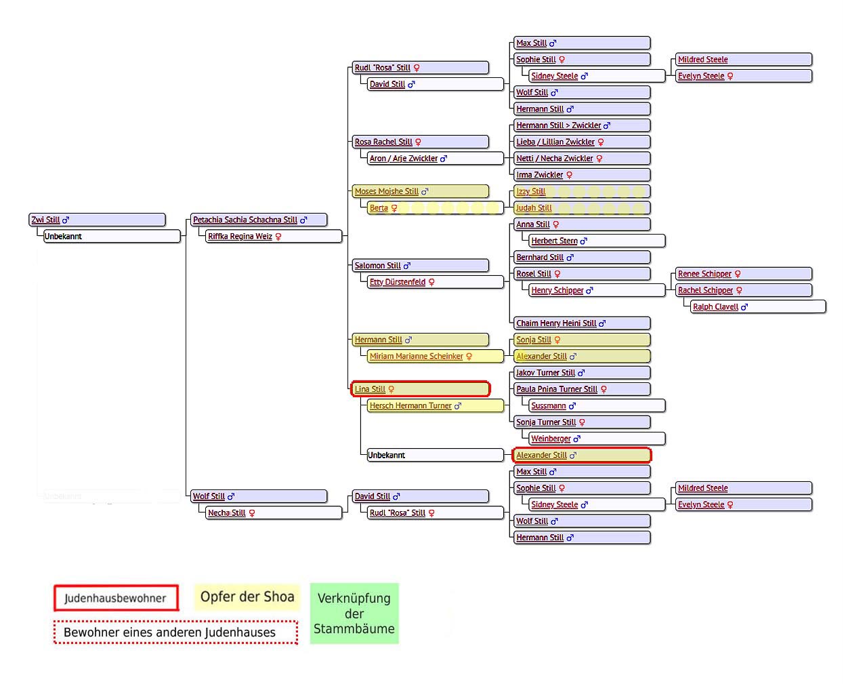Open Berta's entry under Moses Mojshe Still
Screen dimensions: 844x684
pyautogui.click(x=379, y=208)
